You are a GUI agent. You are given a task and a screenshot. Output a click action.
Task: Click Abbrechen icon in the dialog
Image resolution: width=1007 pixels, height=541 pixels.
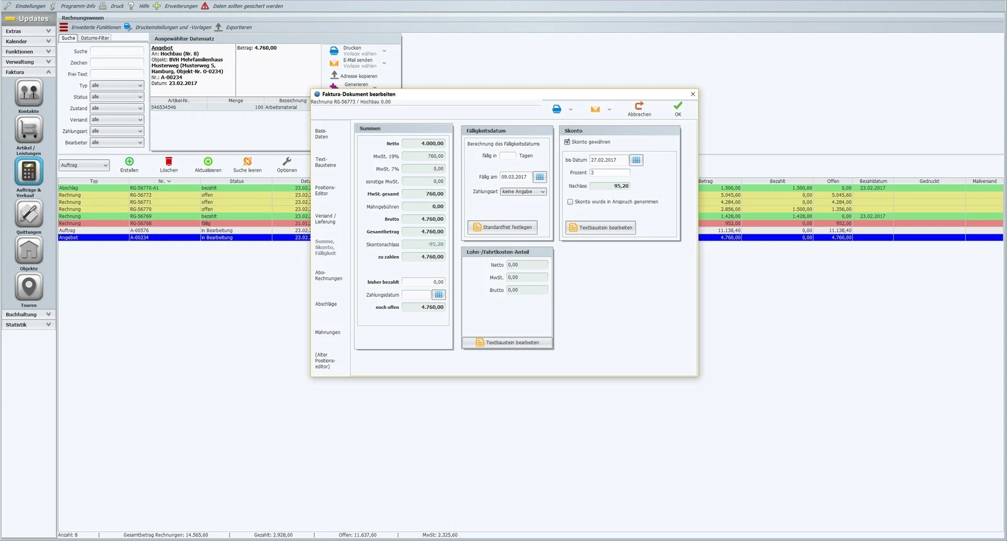tap(639, 106)
